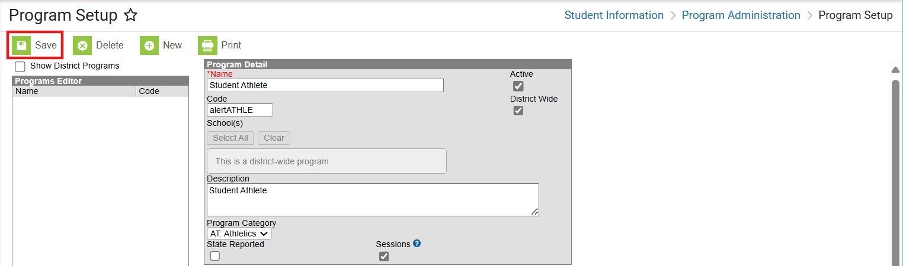Image resolution: width=903 pixels, height=266 pixels.
Task: Edit the Code field alertATHLE
Action: click(x=239, y=110)
